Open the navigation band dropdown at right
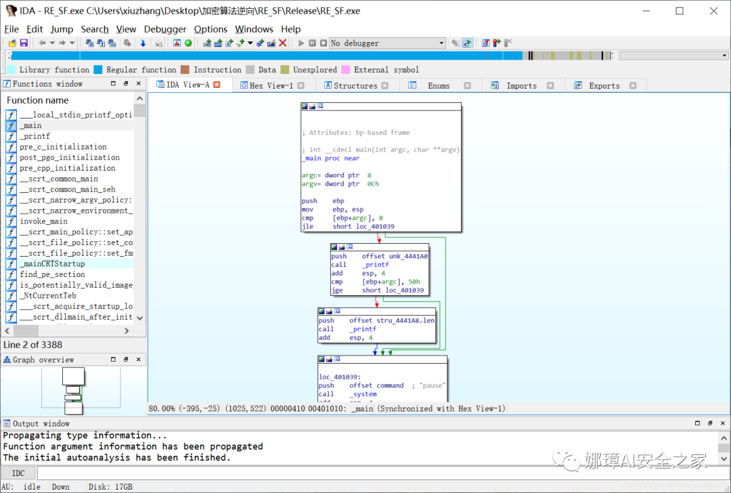This screenshot has width=731, height=493. coord(724,56)
